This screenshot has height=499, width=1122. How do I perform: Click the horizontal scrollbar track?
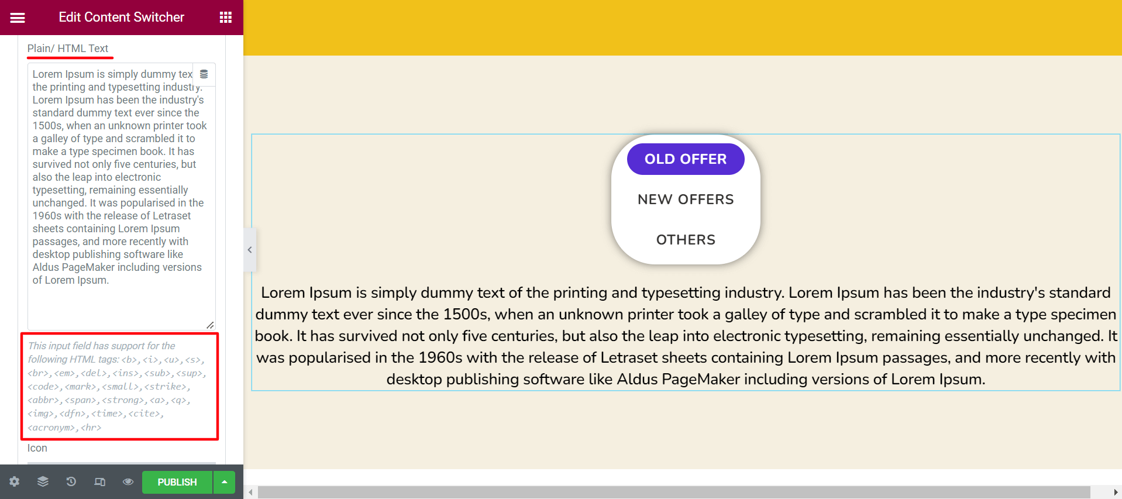[673, 493]
